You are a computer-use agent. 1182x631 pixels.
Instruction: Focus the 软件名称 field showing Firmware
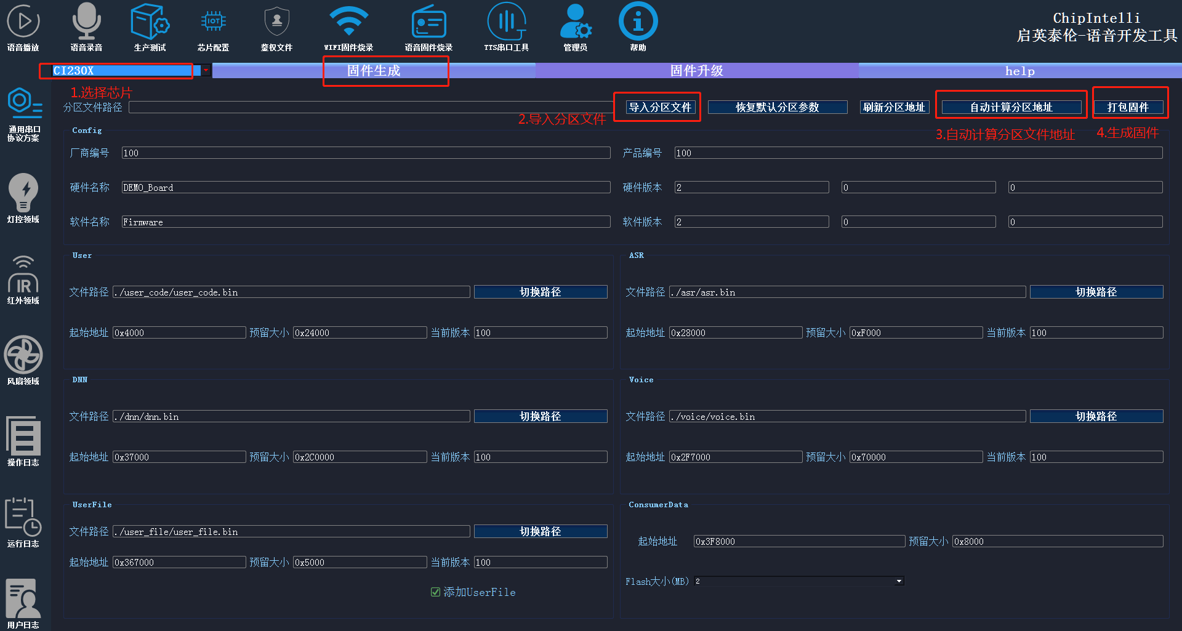pyautogui.click(x=366, y=222)
